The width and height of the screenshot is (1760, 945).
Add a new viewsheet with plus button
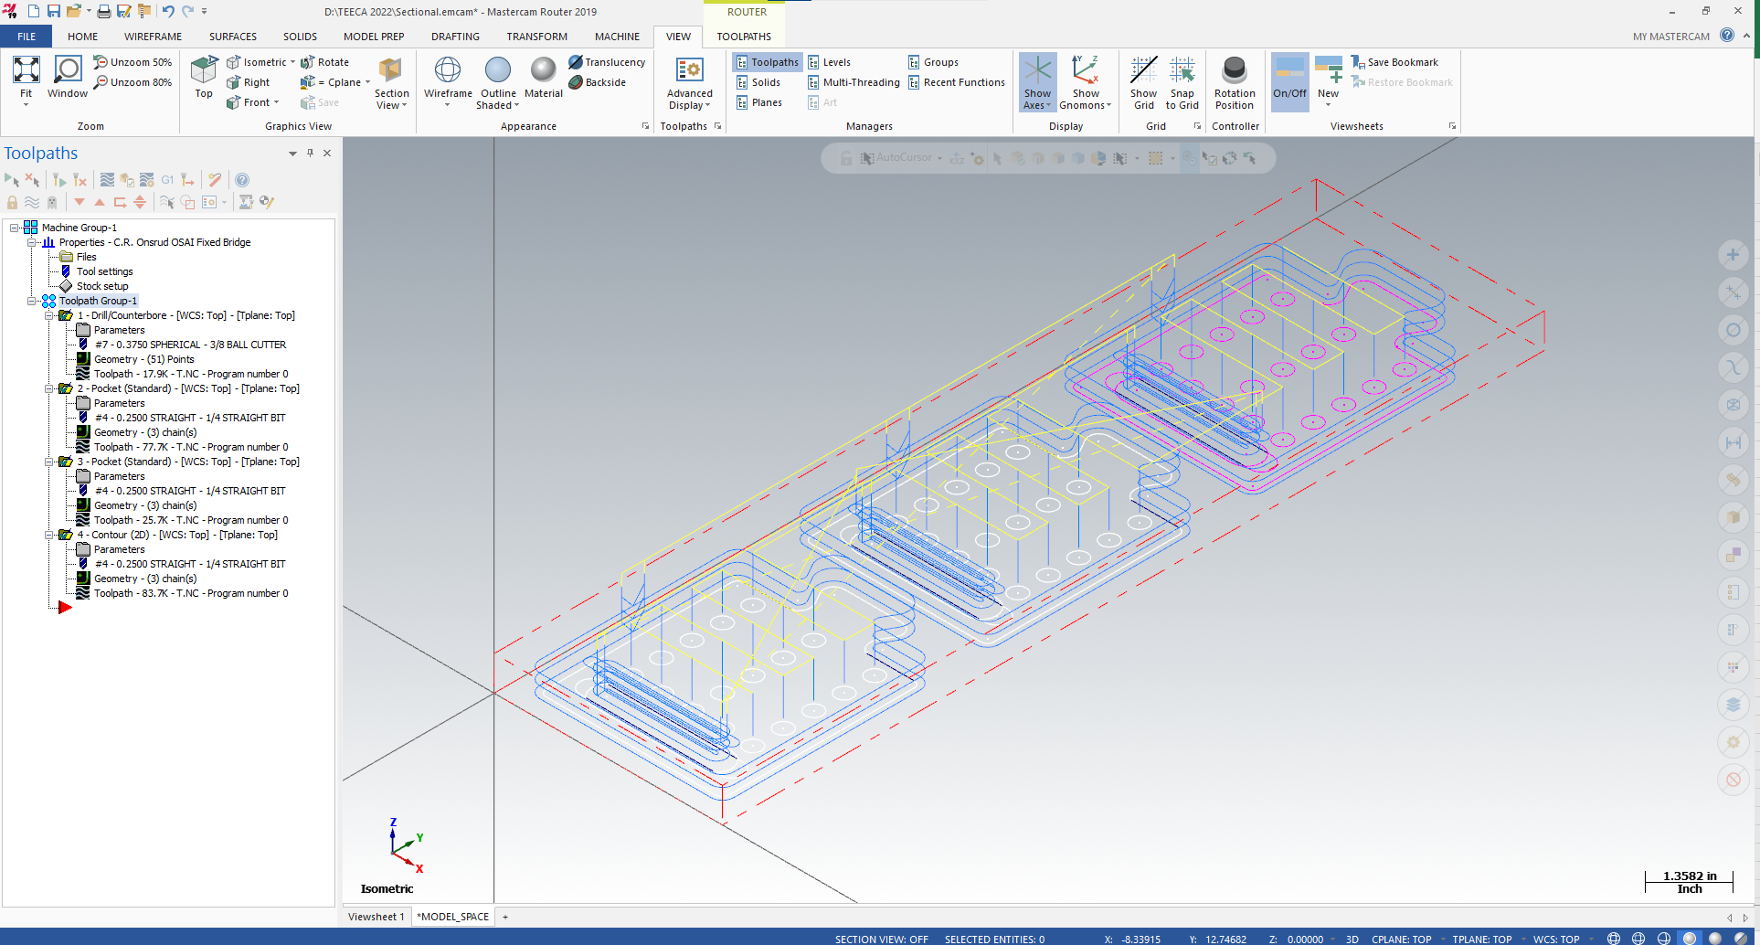coord(505,917)
